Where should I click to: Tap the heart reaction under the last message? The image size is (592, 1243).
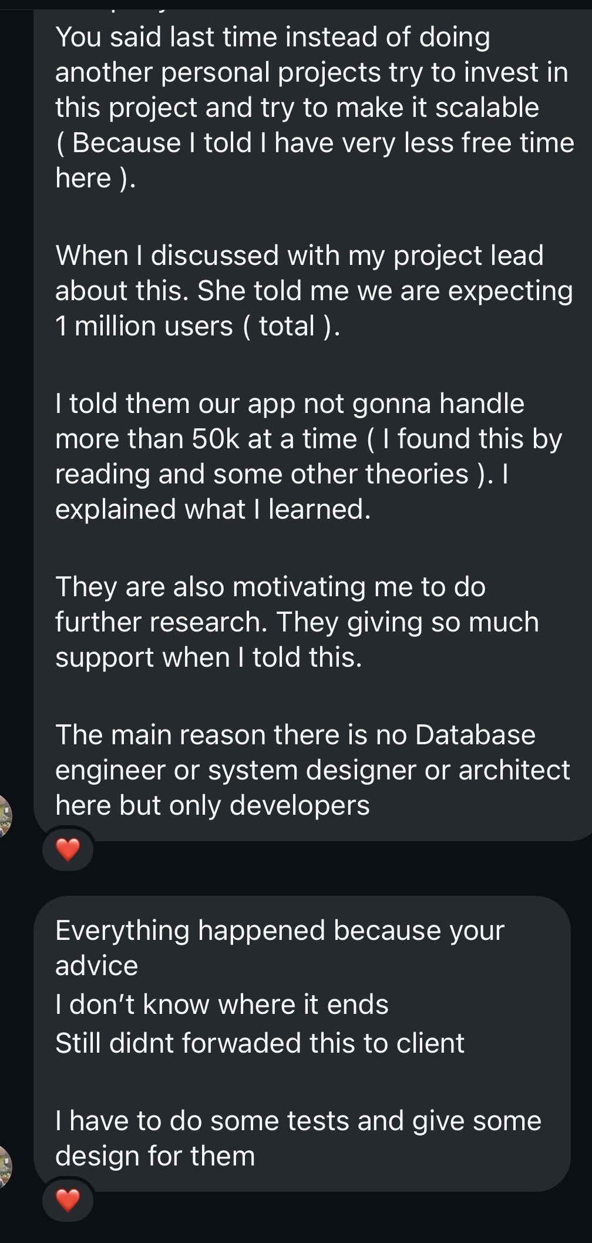68,1200
